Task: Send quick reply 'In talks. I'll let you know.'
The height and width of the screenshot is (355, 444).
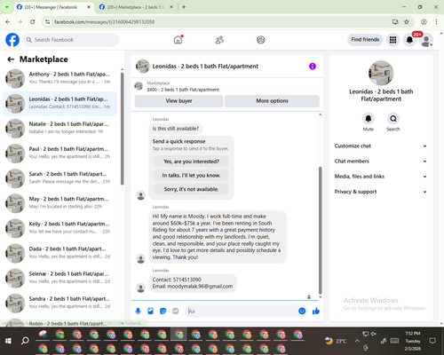Action: (x=191, y=176)
